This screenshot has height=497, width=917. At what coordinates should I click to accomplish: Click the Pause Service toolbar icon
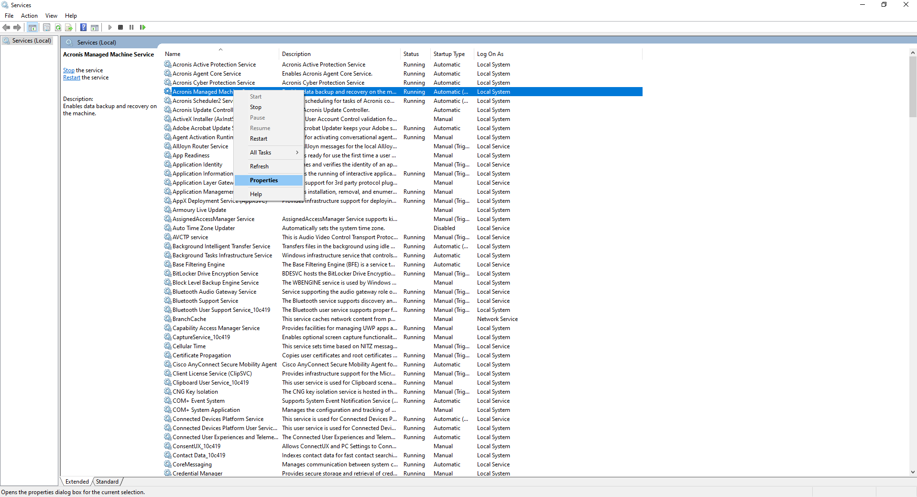(x=131, y=27)
